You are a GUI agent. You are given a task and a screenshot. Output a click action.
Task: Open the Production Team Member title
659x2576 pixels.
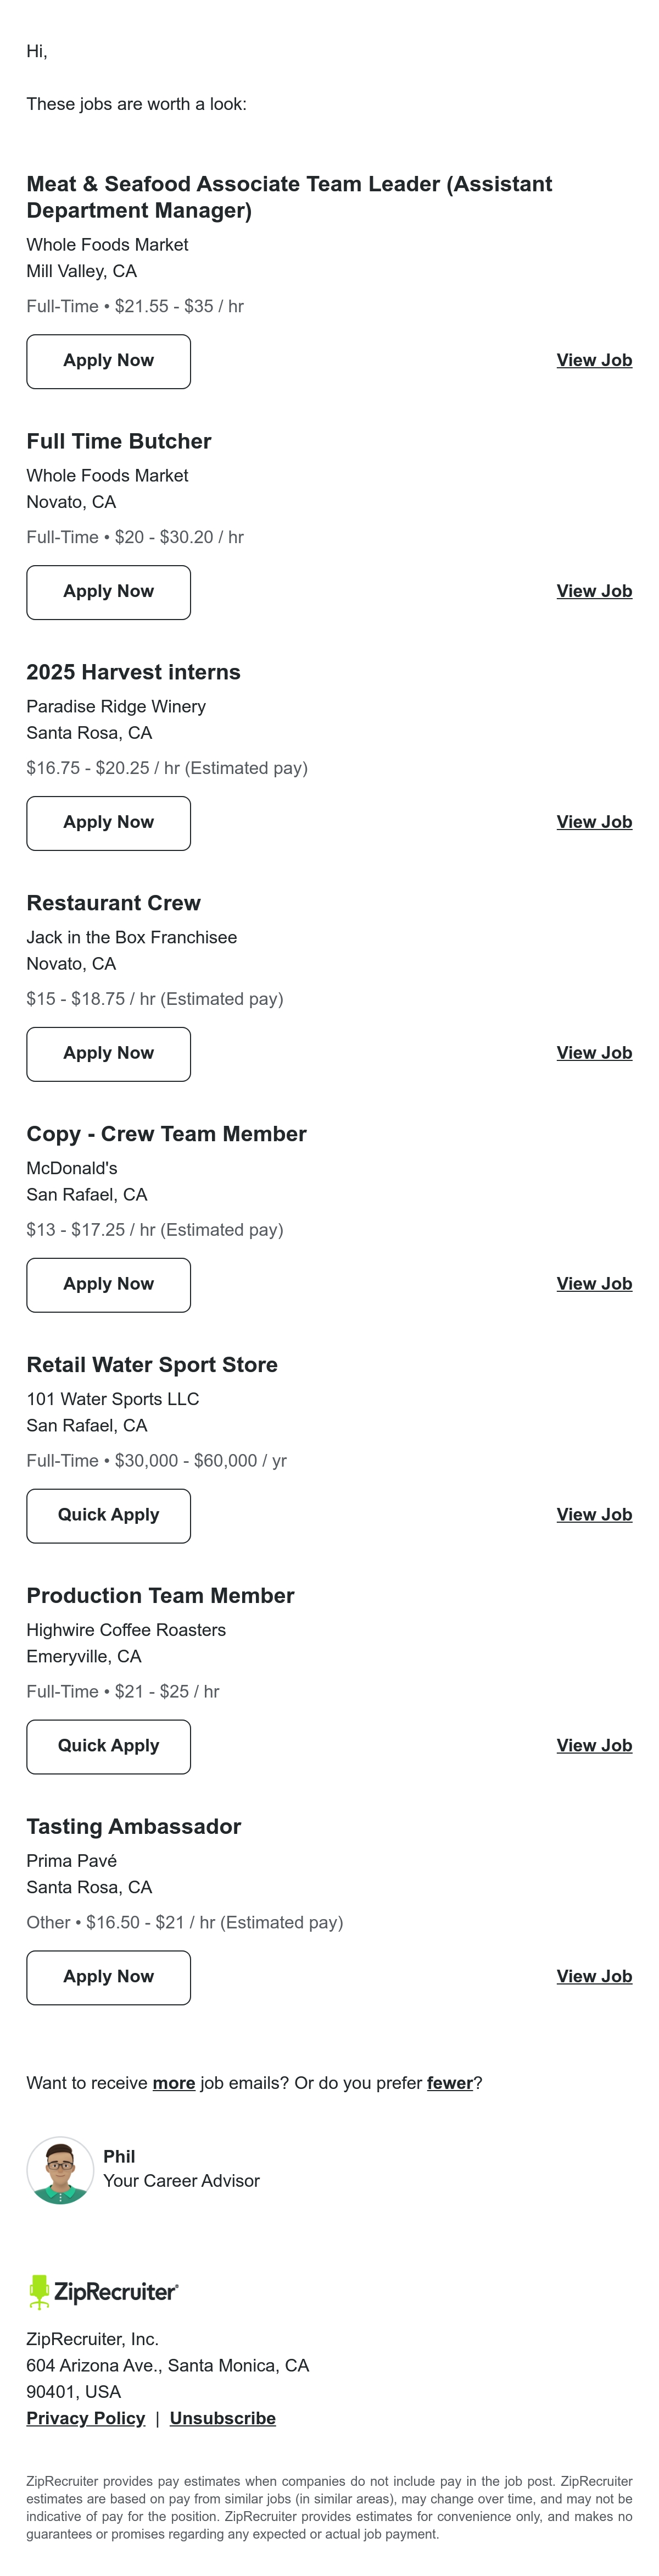click(161, 1596)
